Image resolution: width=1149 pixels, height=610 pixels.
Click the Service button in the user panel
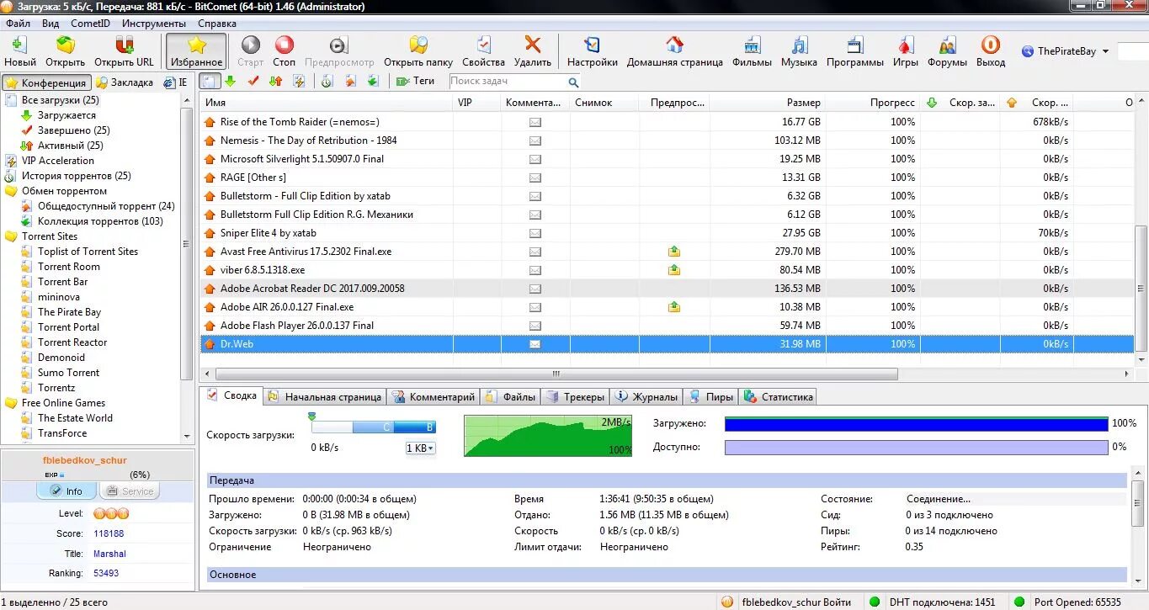pyautogui.click(x=130, y=491)
